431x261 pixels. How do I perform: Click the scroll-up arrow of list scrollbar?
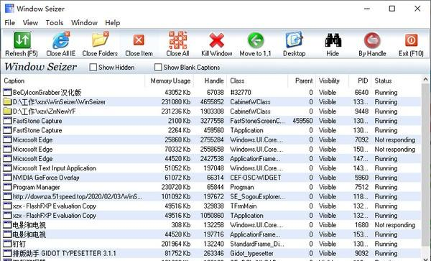coord(426,80)
